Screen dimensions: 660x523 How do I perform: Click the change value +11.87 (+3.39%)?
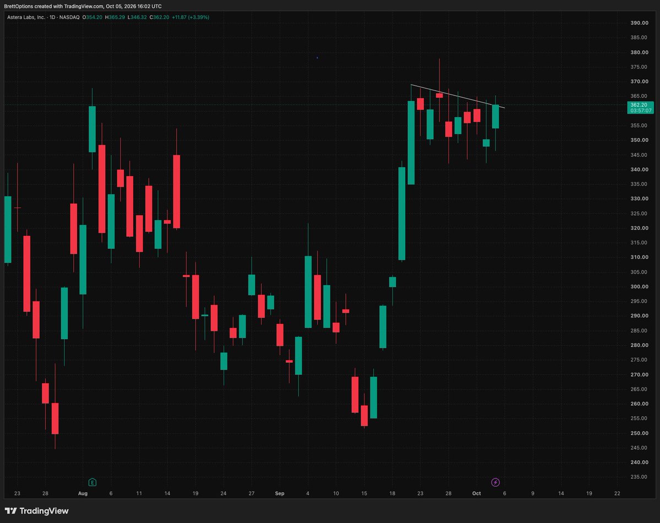(x=190, y=17)
